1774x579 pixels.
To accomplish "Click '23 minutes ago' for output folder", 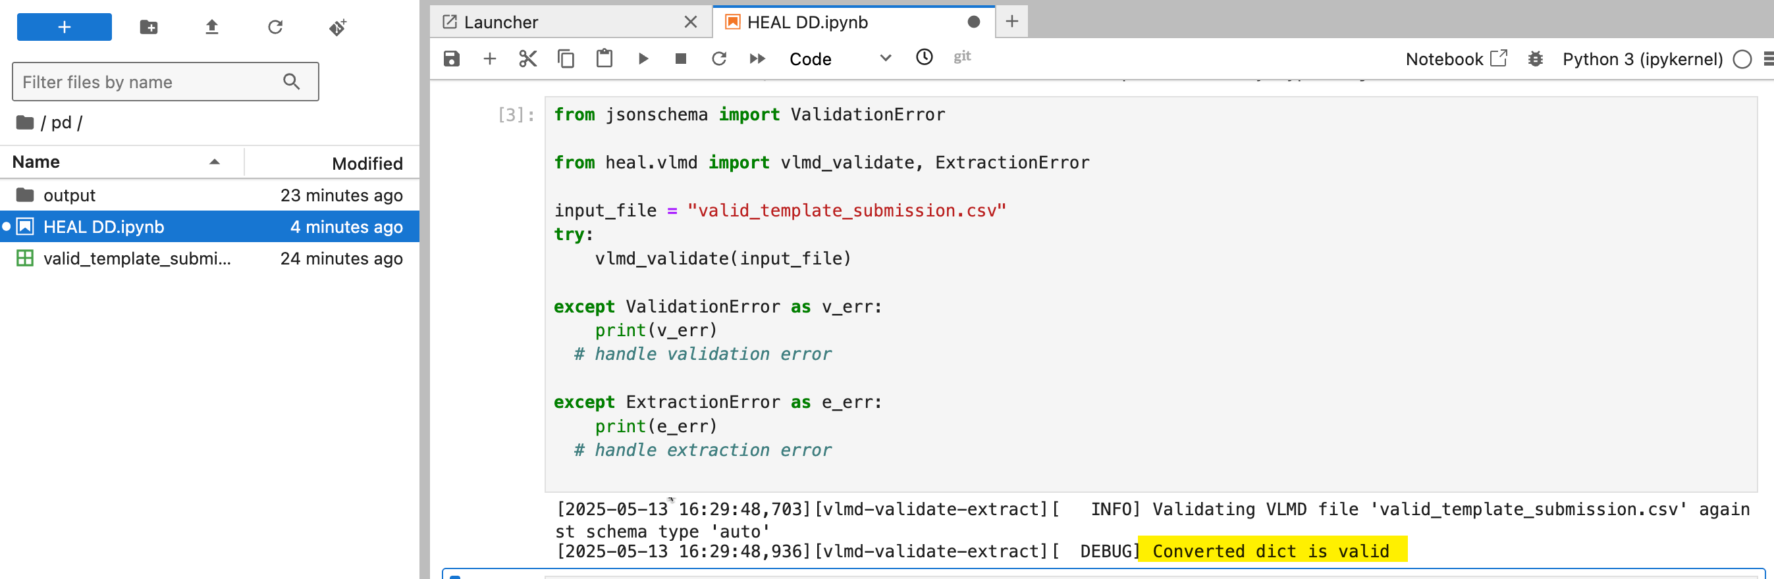I will (342, 195).
